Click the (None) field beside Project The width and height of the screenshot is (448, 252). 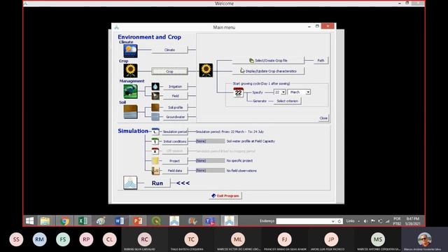210,160
